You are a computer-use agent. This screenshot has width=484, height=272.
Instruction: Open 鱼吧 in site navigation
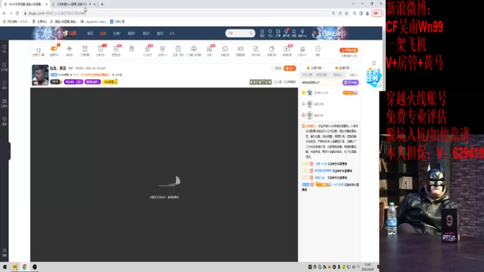(160, 33)
